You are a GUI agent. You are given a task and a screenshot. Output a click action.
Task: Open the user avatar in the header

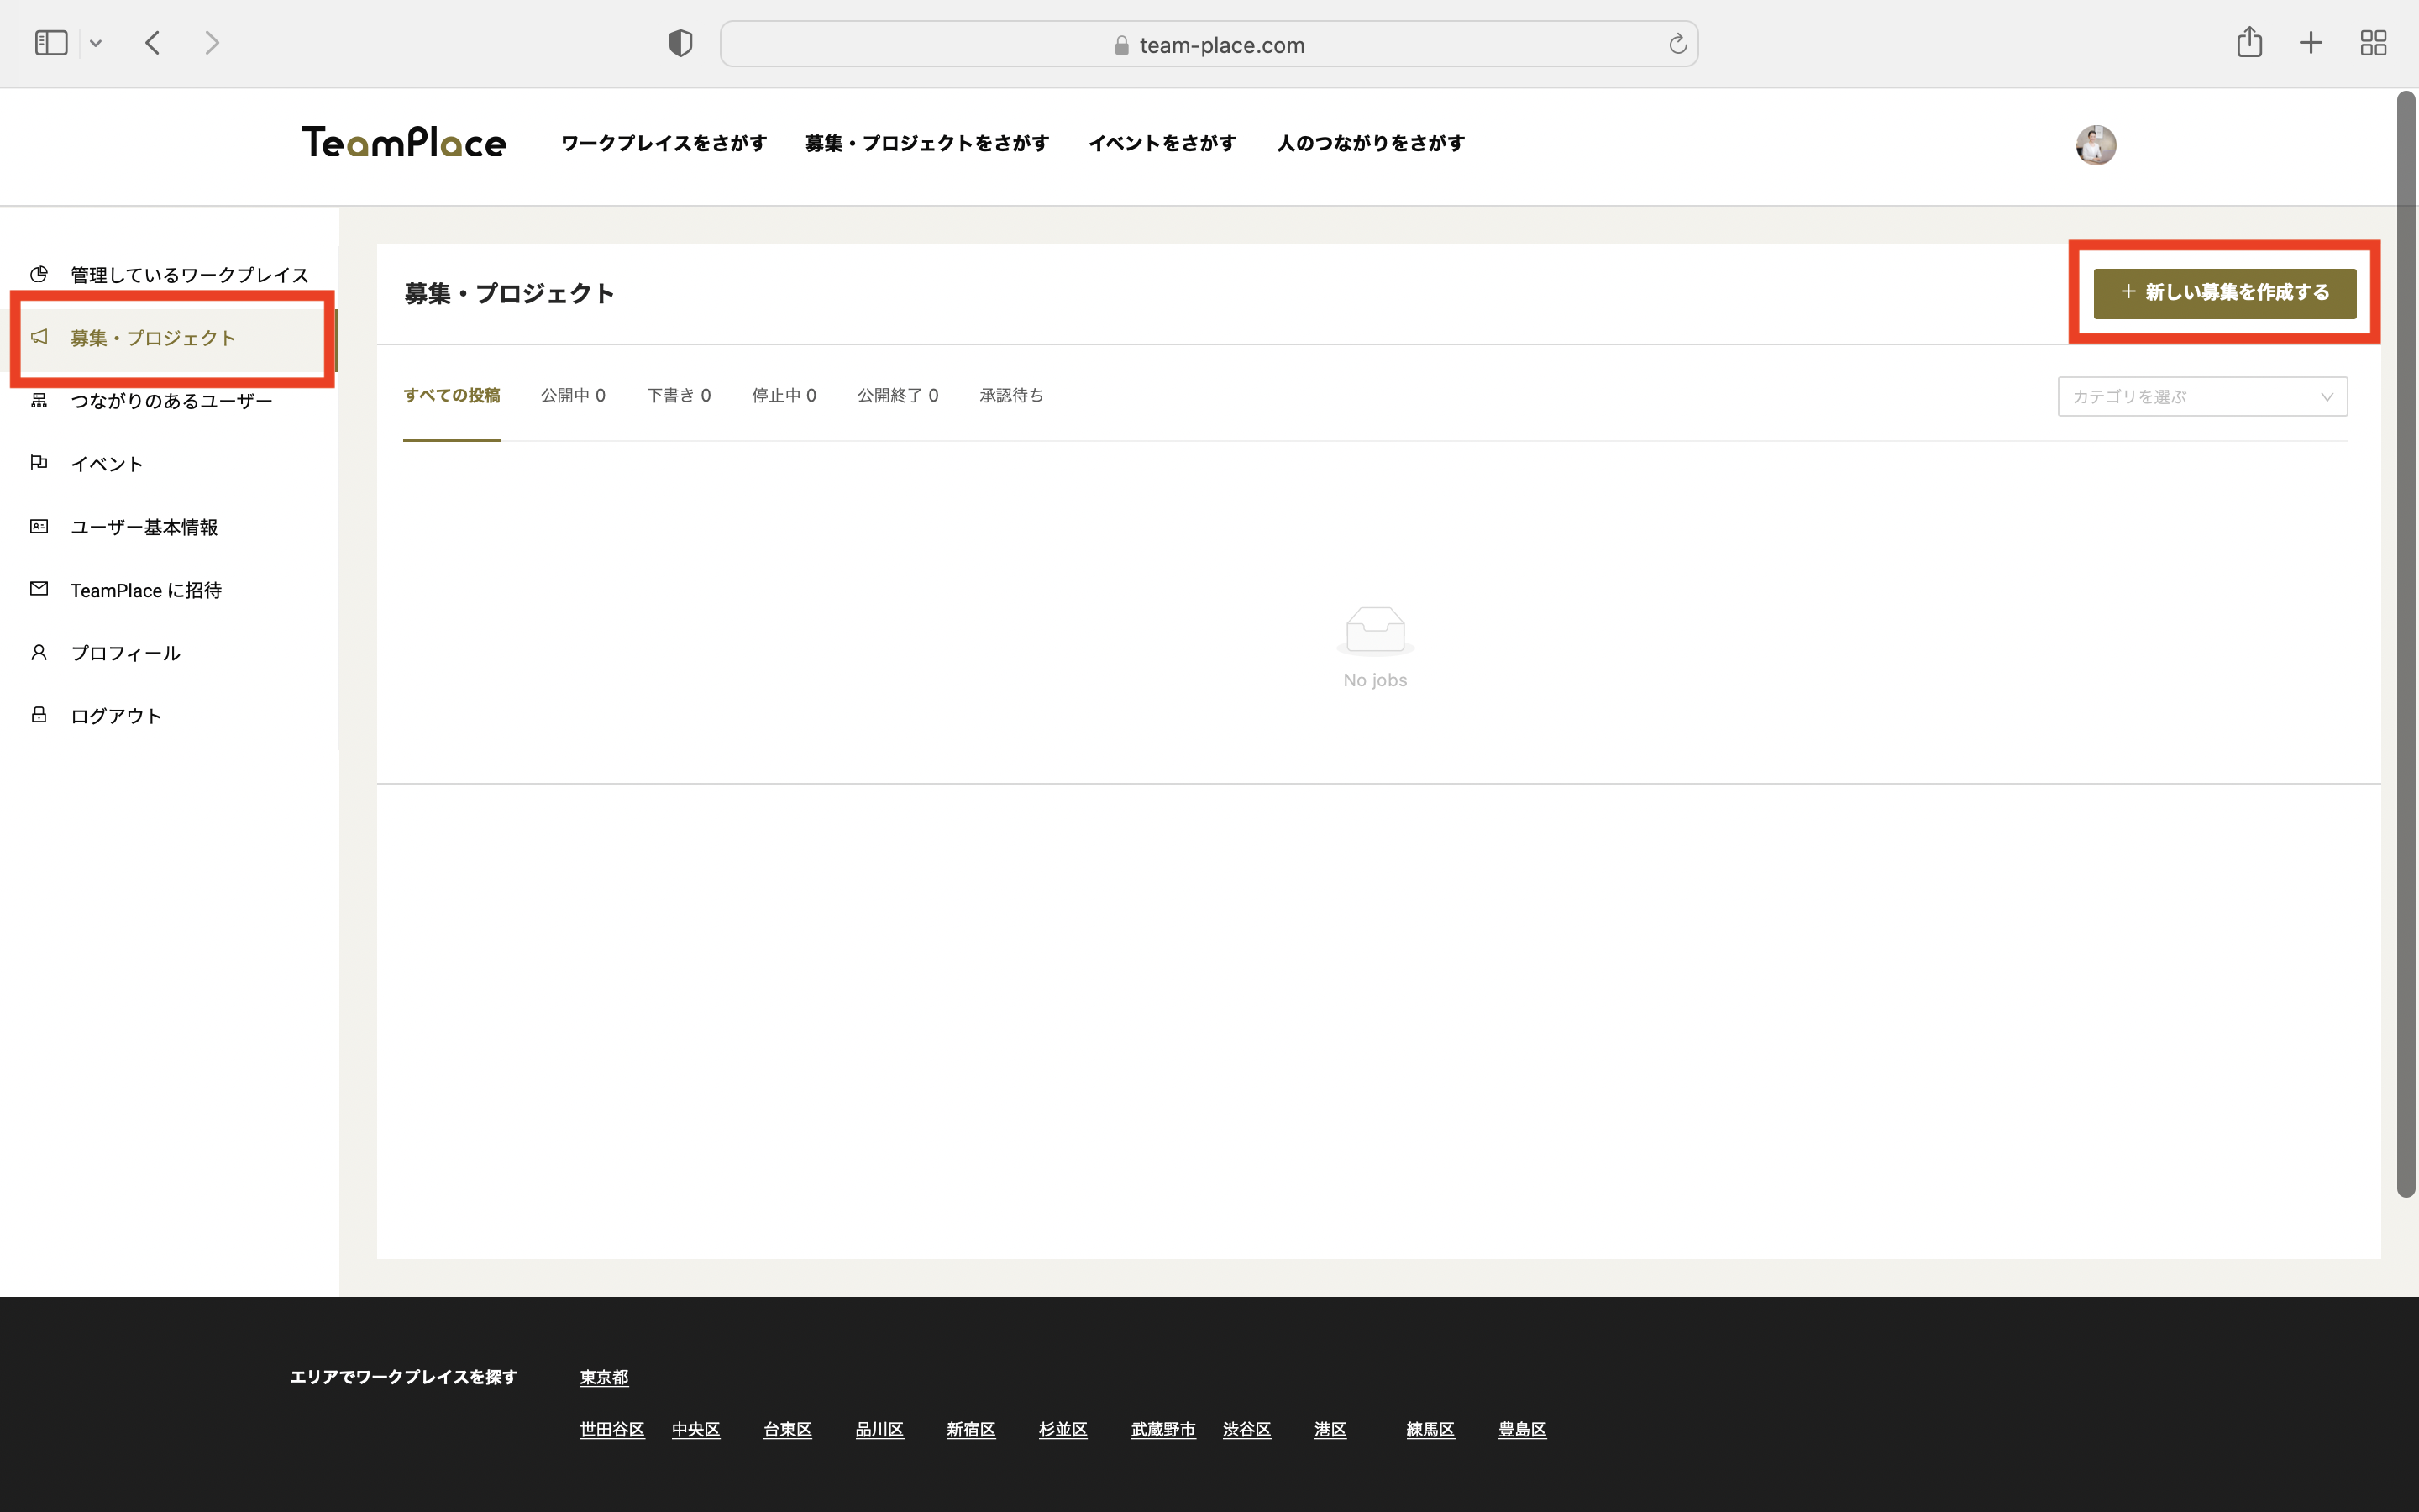pyautogui.click(x=2095, y=145)
